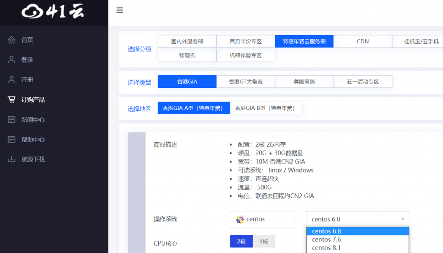443x253 pixels.
Task: Click the 操作系统 label
Action: point(165,219)
